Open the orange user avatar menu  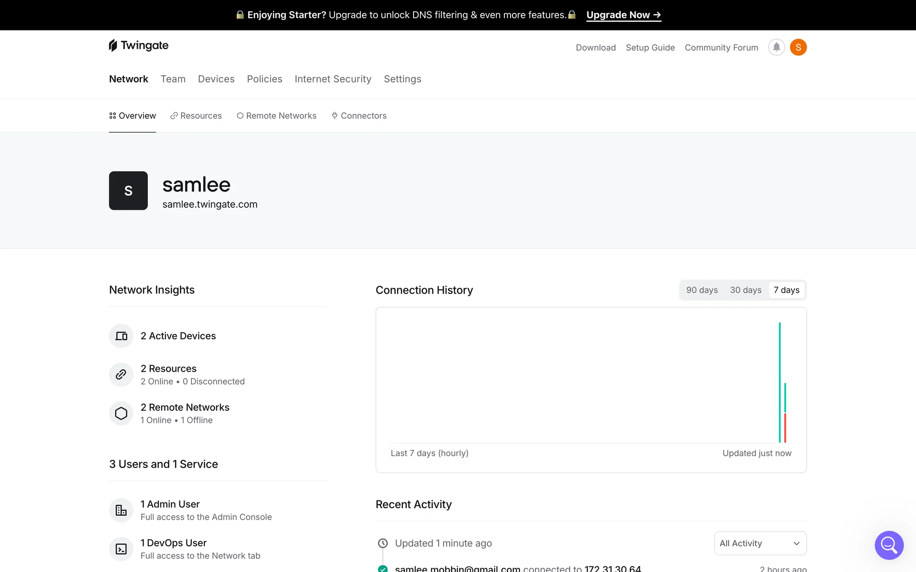pyautogui.click(x=798, y=47)
